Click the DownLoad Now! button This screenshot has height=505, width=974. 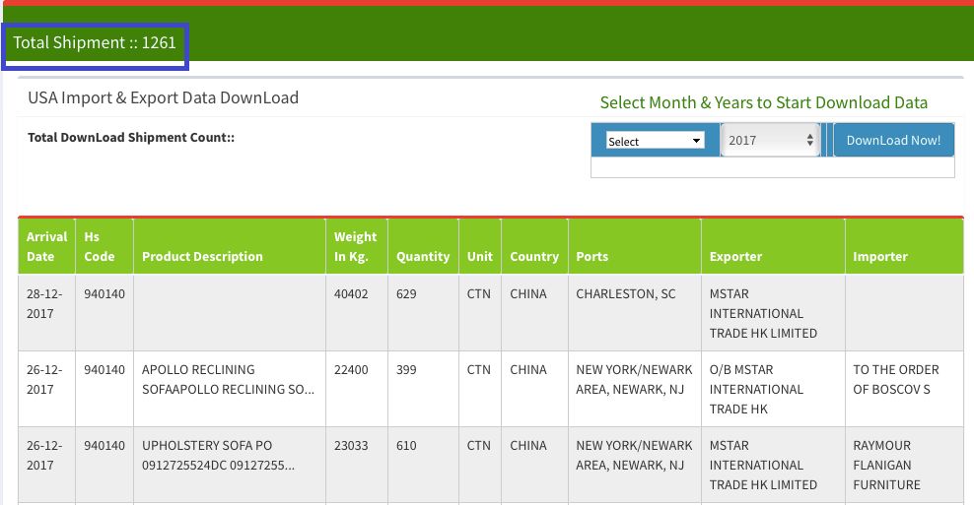[893, 140]
